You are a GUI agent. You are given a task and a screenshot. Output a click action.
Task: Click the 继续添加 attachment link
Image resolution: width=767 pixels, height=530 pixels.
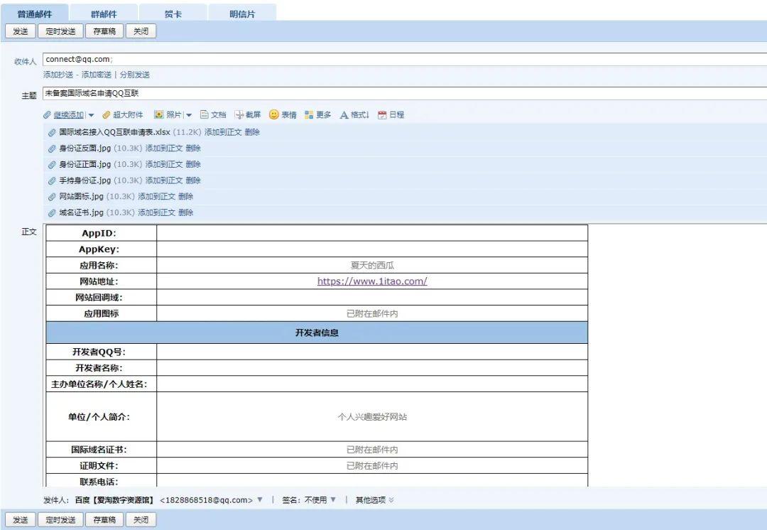click(68, 115)
